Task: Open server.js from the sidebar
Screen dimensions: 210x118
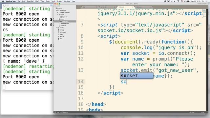Action: coord(63,26)
